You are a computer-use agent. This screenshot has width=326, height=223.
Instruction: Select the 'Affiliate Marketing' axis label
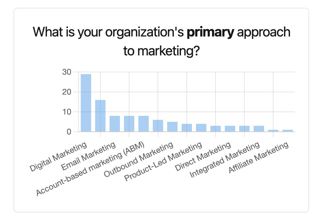click(259, 157)
